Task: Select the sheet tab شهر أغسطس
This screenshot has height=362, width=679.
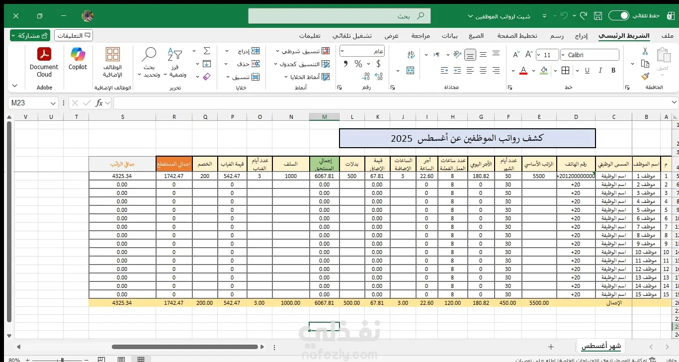Action: click(602, 346)
